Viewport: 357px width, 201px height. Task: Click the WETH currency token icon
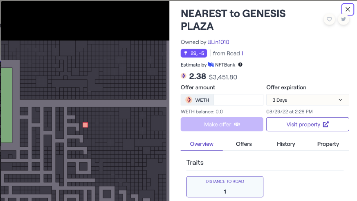[x=189, y=100]
